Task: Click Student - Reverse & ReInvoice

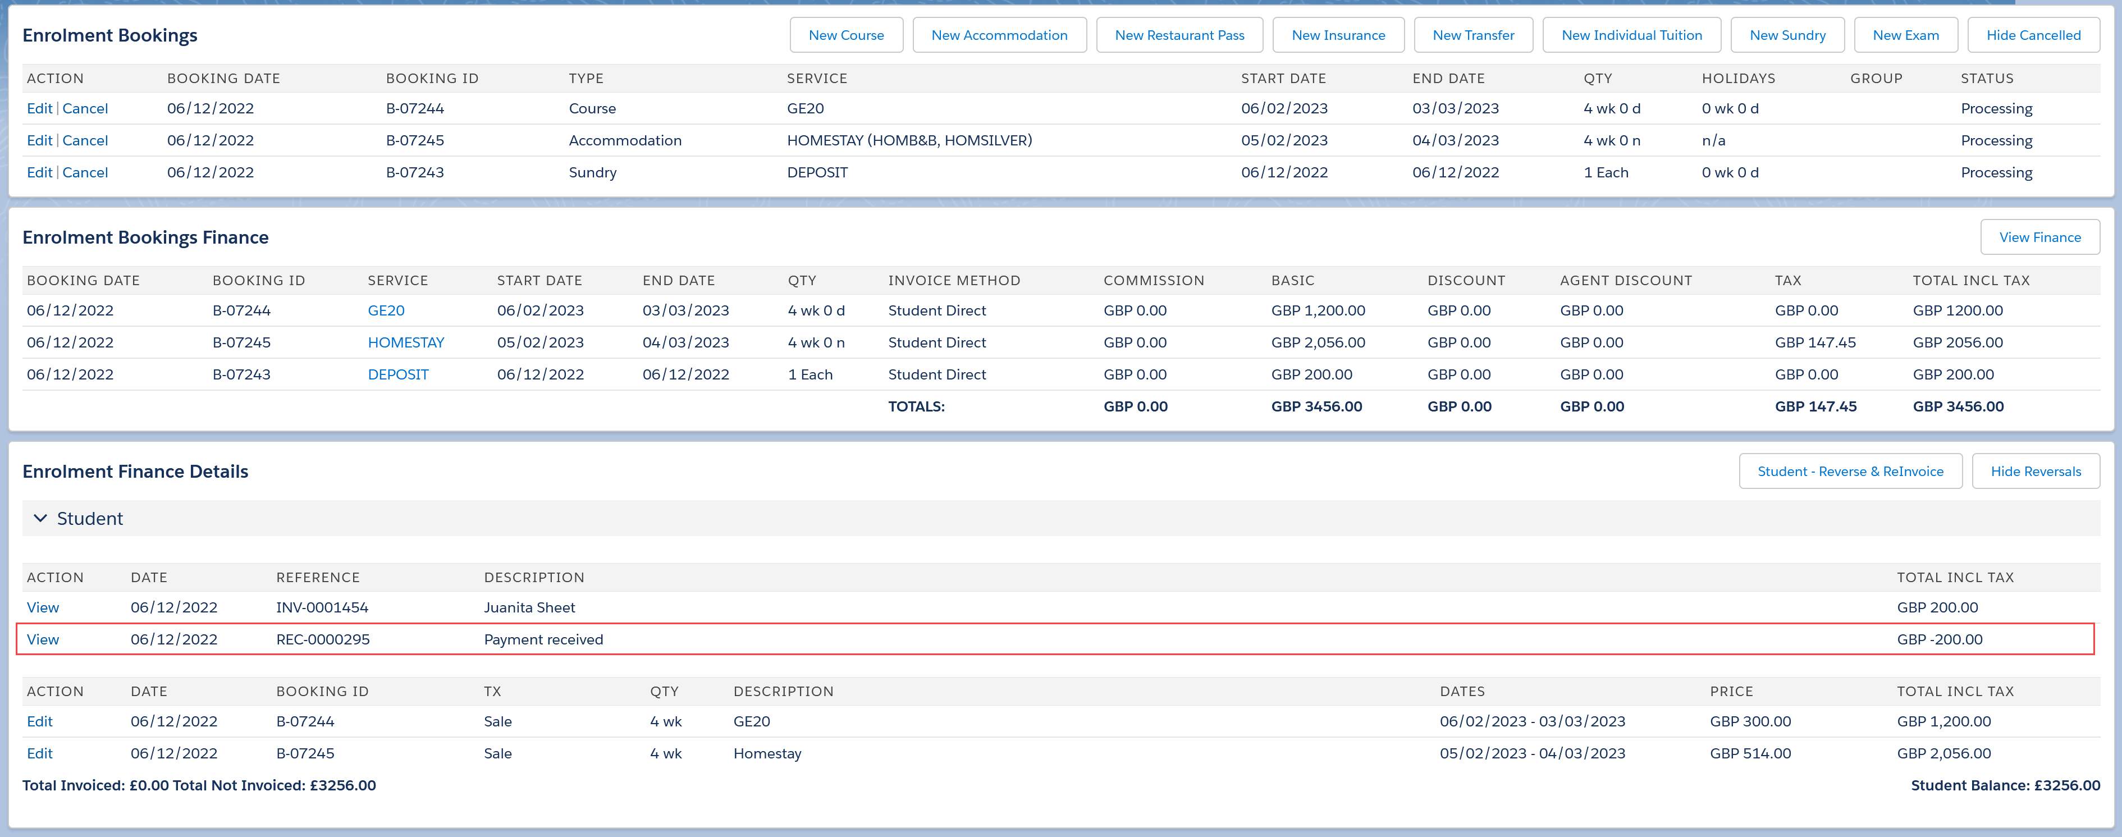Action: 1849,471
